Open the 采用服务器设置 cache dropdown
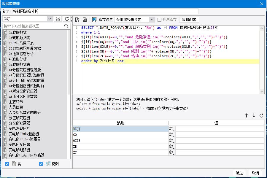 (x=152, y=20)
